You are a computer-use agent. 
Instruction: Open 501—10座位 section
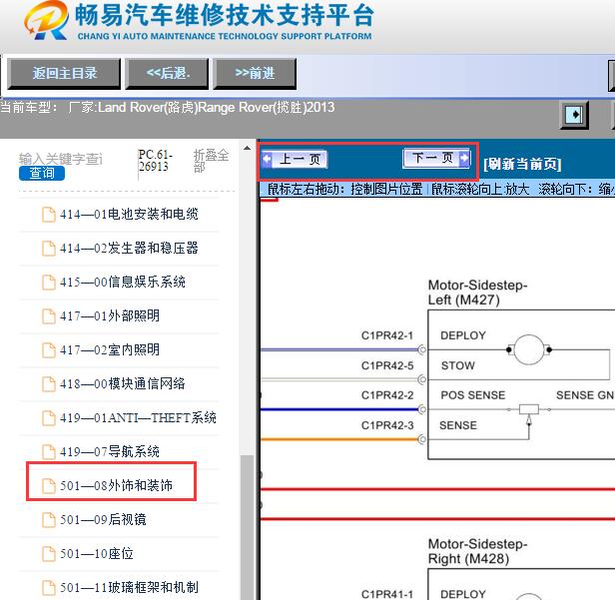tap(97, 554)
